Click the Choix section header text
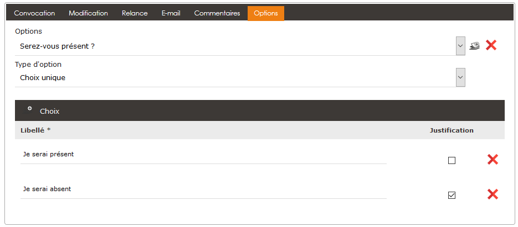This screenshot has height=227, width=518. click(x=49, y=111)
